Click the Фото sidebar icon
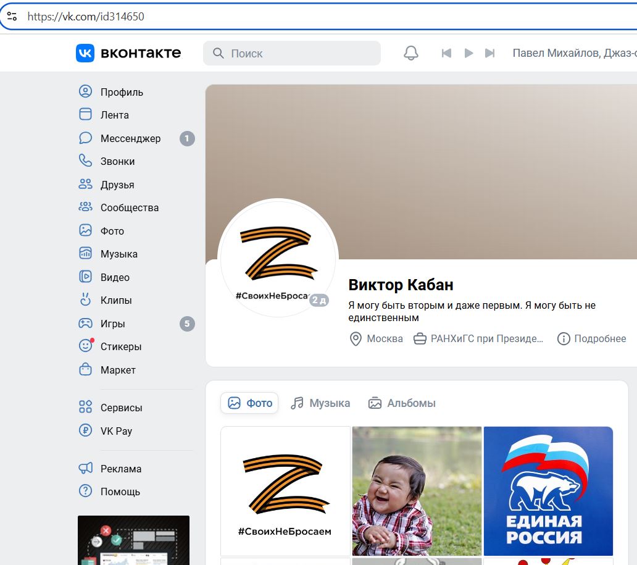This screenshot has height=565, width=637. [x=85, y=230]
